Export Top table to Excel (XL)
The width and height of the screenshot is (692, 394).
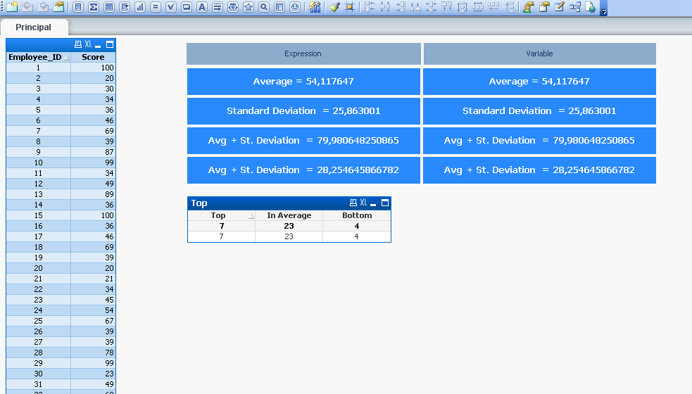tap(364, 203)
